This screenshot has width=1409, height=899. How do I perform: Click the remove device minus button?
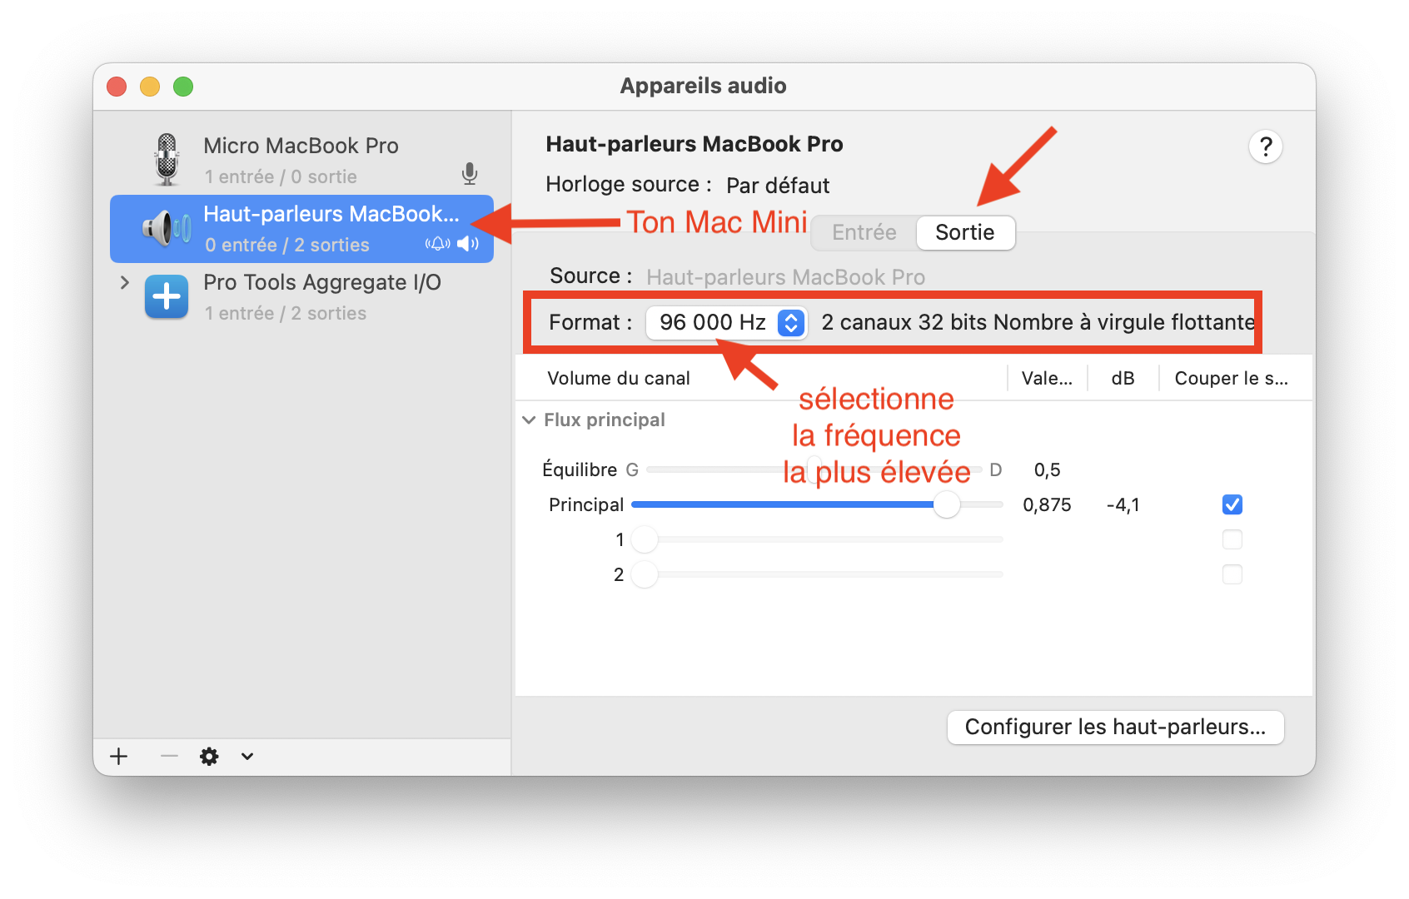click(169, 756)
